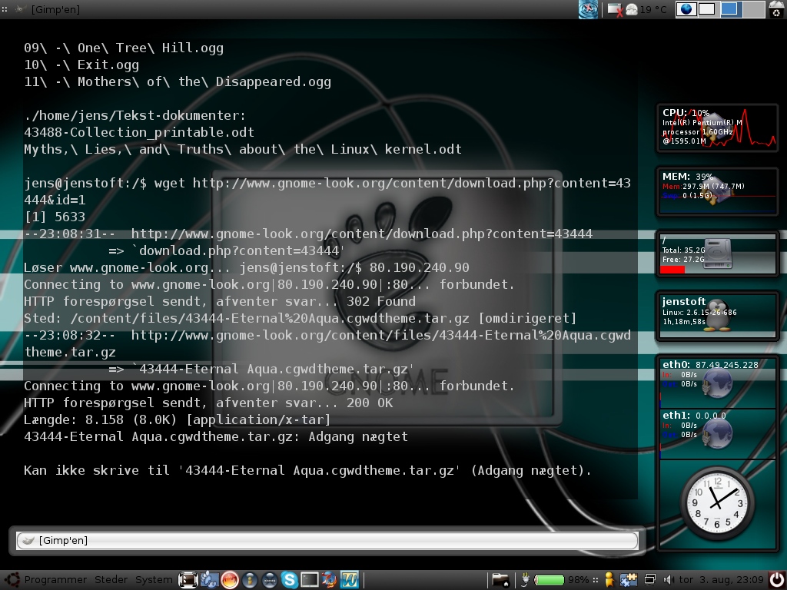Image resolution: width=787 pixels, height=590 pixels.
Task: Click the eth1 network monitor globe
Action: coord(717,433)
